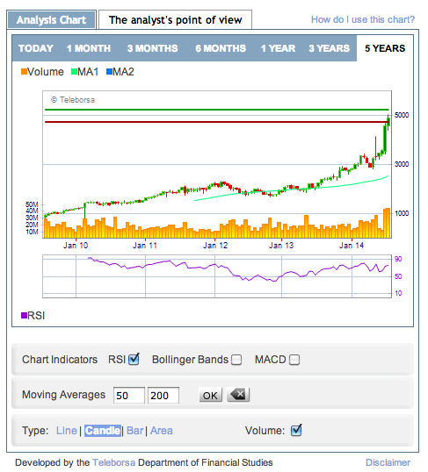Viewport: 428px width, 472px height.
Task: Enable the MACD checkbox
Action: [x=294, y=360]
